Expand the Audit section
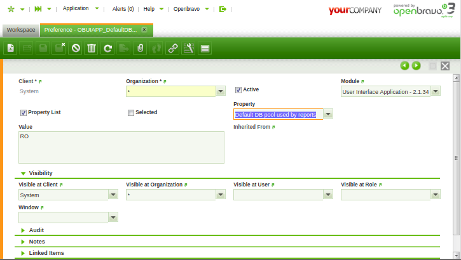Screen dimensions: 461x260 tap(36, 230)
